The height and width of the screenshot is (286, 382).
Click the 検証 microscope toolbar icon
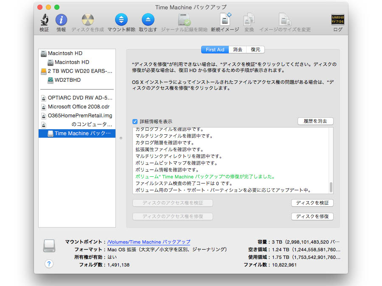(44, 19)
